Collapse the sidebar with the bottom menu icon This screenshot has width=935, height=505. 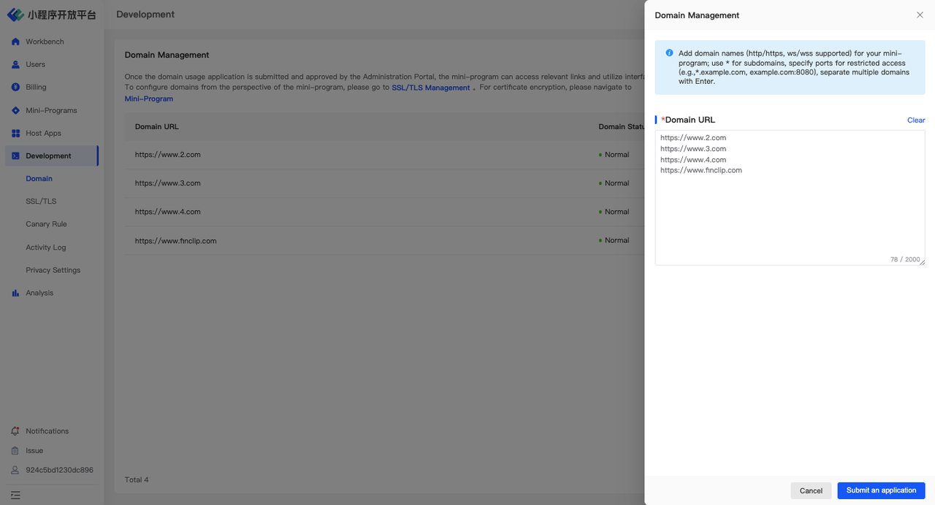click(15, 495)
